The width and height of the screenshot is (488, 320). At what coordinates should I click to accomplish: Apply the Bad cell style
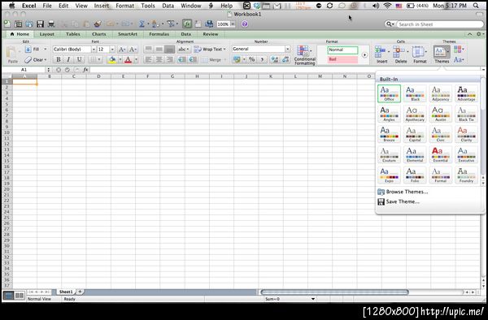(x=342, y=59)
